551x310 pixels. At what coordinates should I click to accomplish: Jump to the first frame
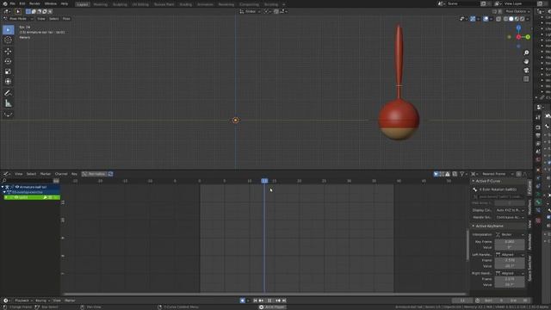(x=255, y=301)
